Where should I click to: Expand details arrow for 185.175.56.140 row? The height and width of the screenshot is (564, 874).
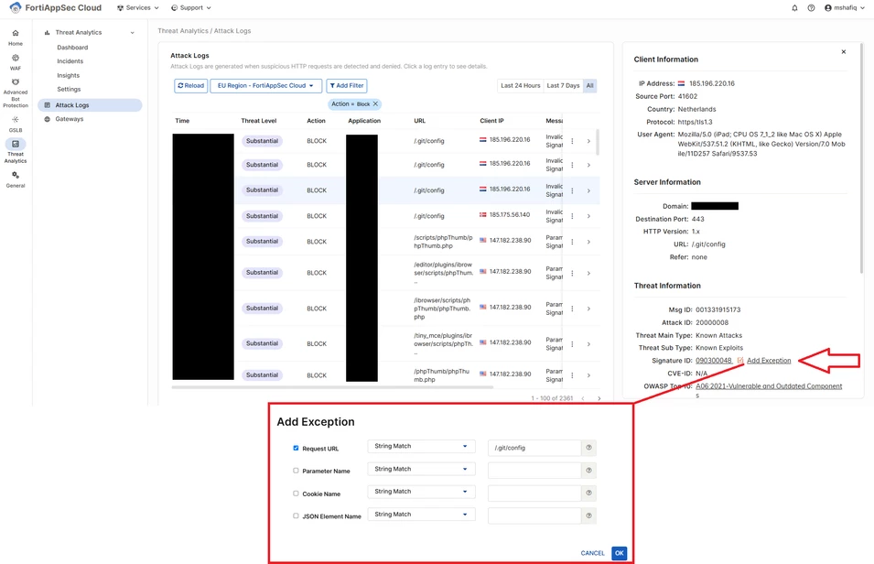tap(588, 216)
